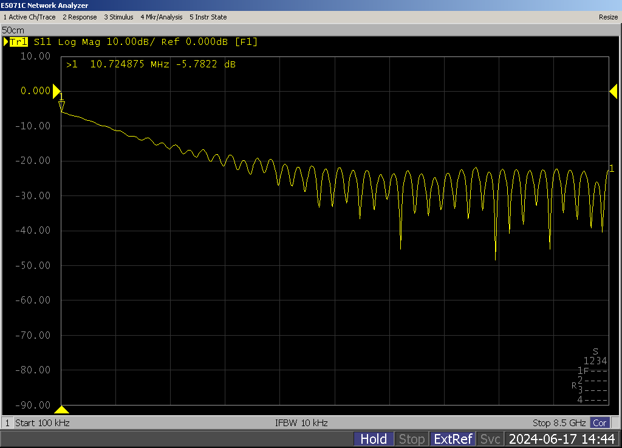Click the S11 measurement parameter label
Viewport: 622px width, 448px height.
(x=43, y=42)
